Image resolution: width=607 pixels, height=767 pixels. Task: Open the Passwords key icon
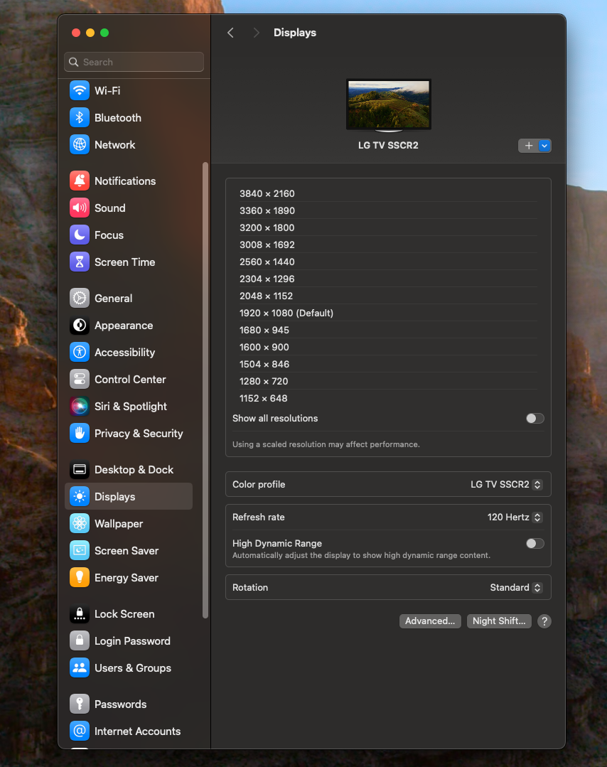pos(79,704)
